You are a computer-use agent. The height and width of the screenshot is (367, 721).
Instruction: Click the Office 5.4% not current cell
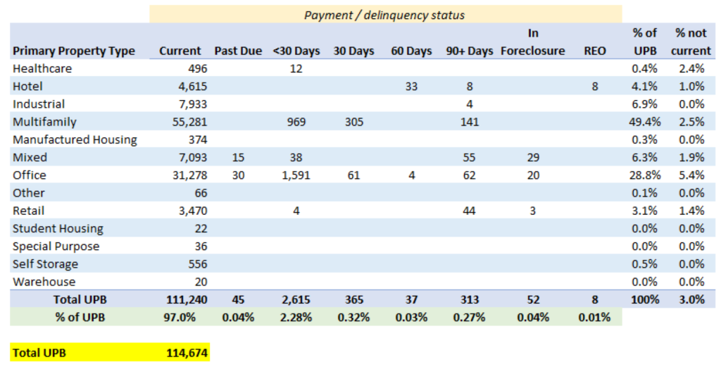tap(691, 175)
